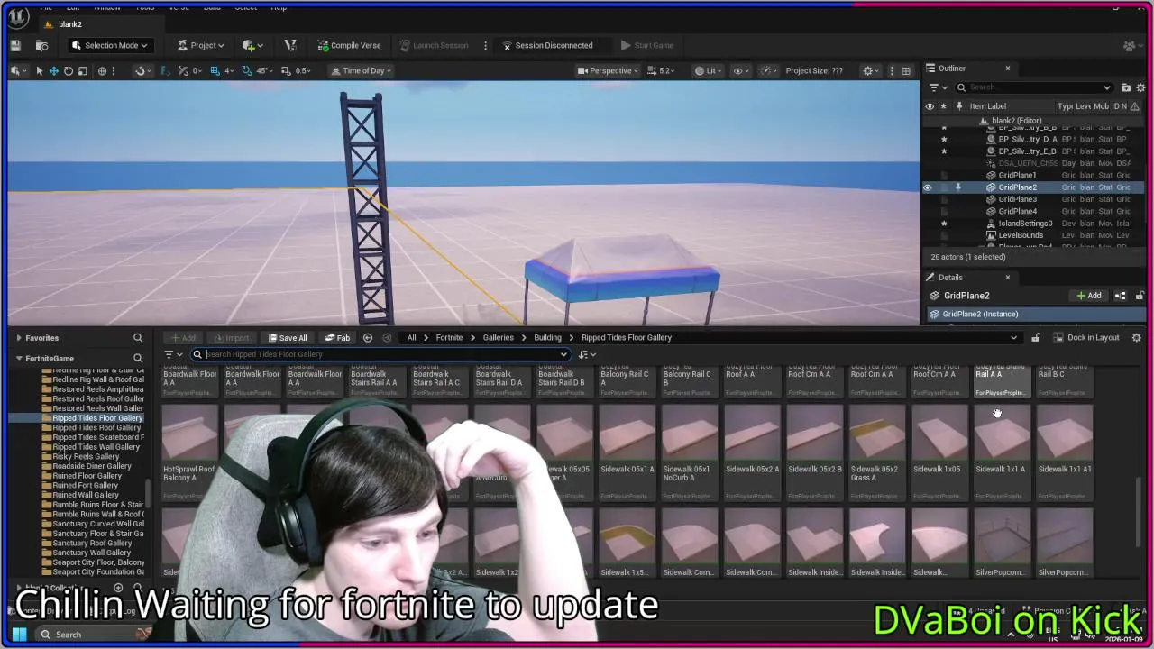Open viewport settings gear dropdown
This screenshot has width=1154, height=649.
pyautogui.click(x=871, y=70)
